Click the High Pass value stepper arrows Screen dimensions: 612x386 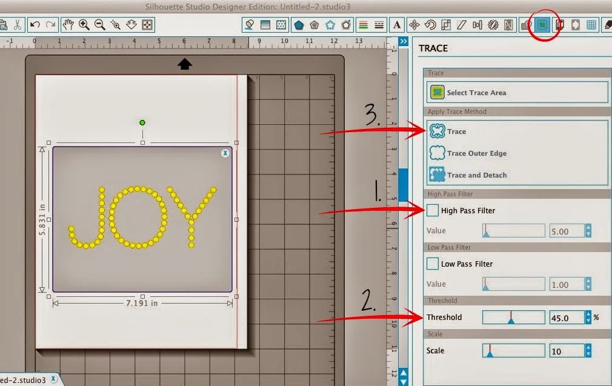point(588,231)
